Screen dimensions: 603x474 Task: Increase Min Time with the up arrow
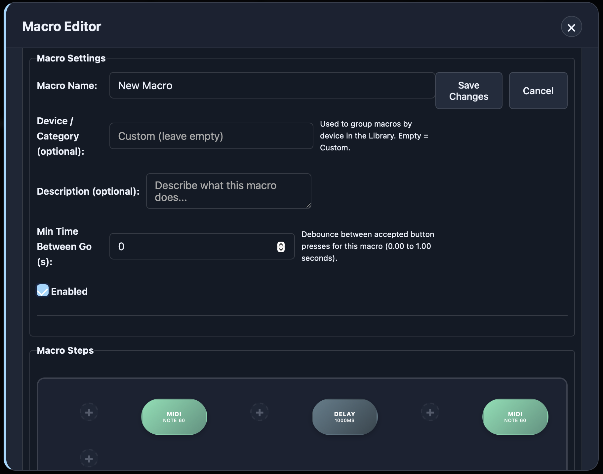coord(281,244)
